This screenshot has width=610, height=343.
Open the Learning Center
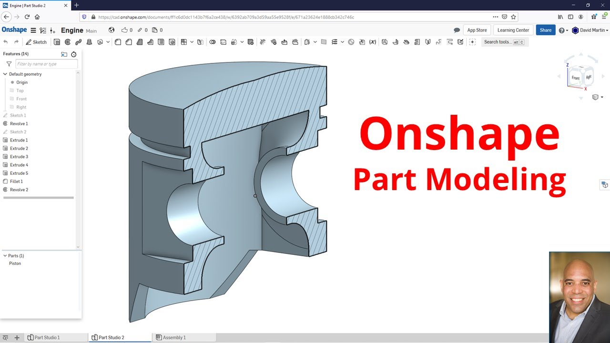click(x=513, y=30)
